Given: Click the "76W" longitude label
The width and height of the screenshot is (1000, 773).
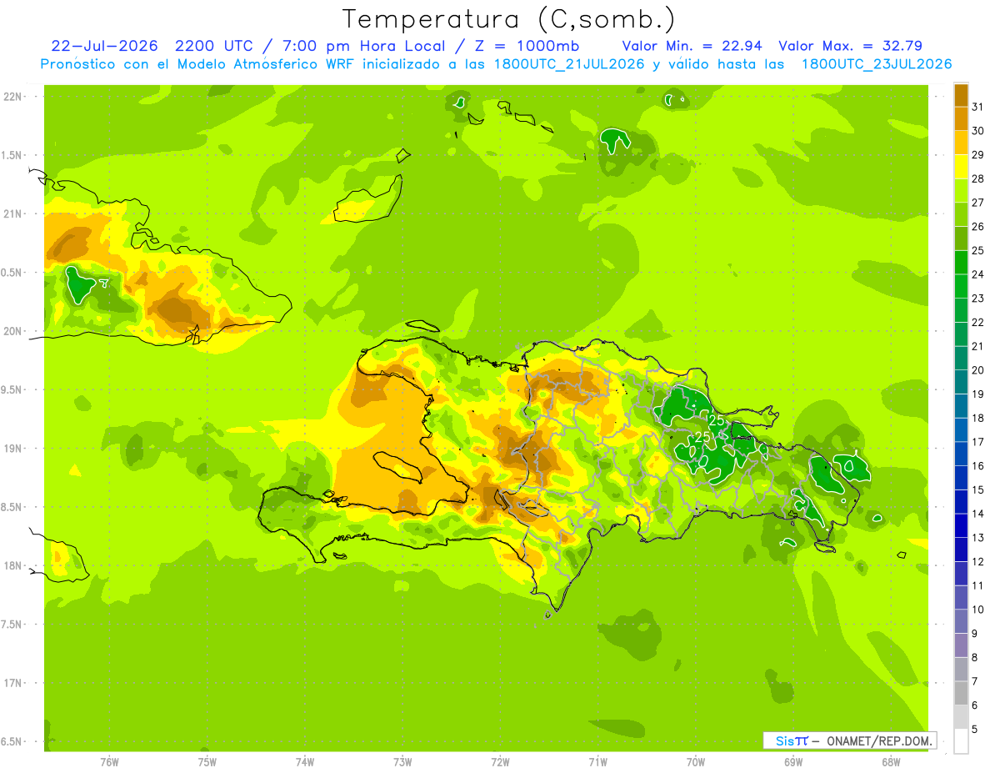Looking at the screenshot, I should (x=110, y=761).
